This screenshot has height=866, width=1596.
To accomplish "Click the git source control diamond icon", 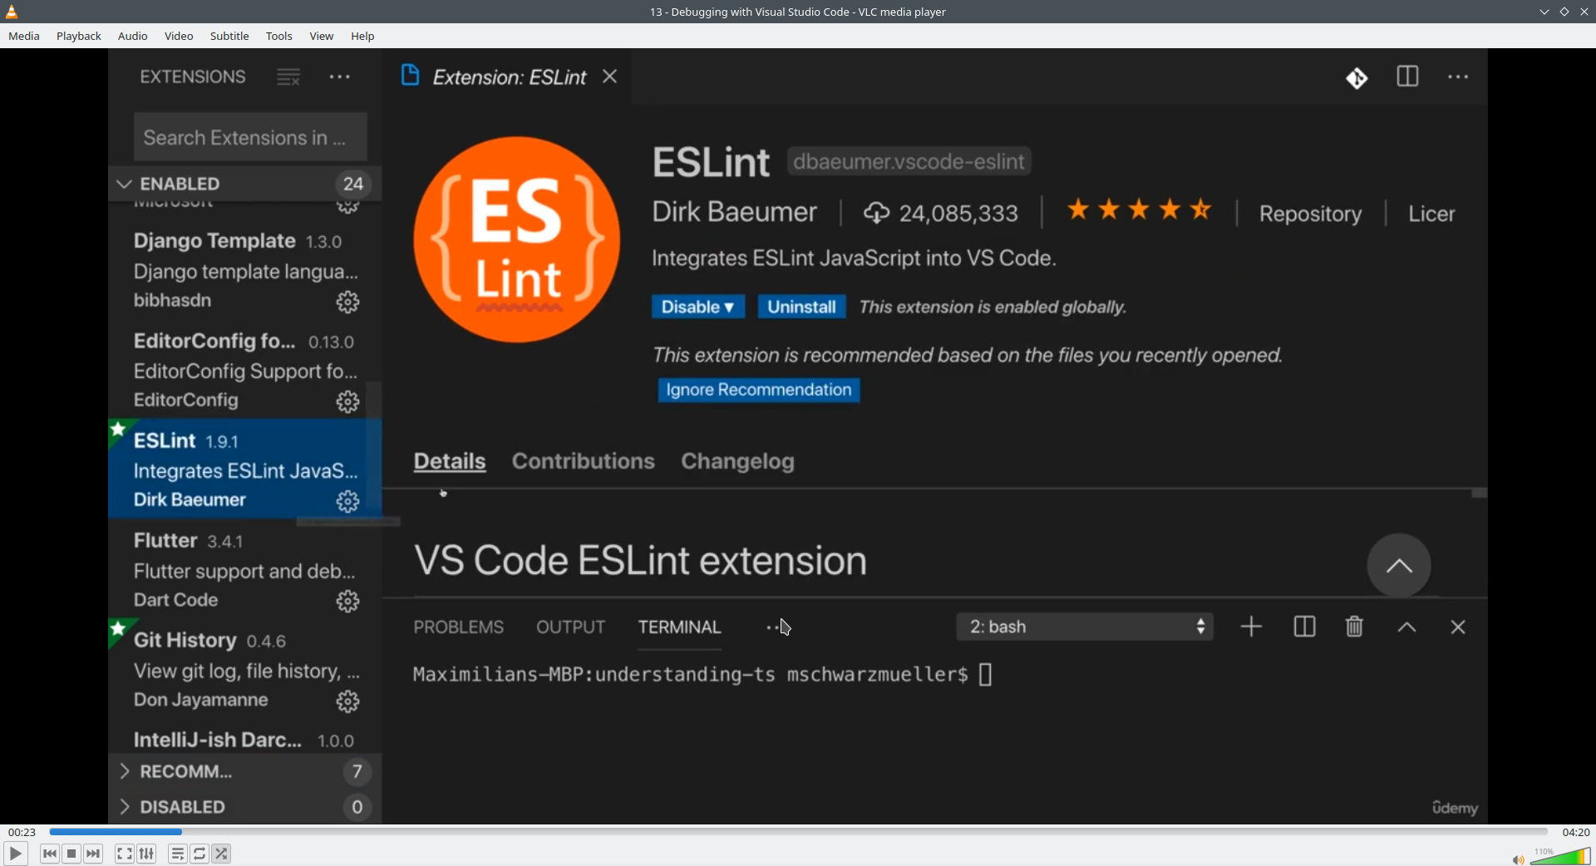I will tap(1357, 78).
